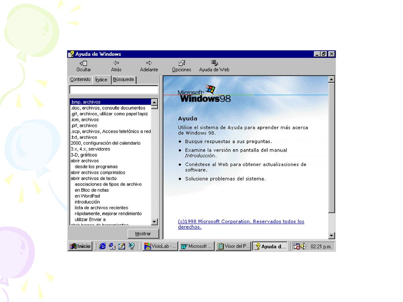This screenshot has width=403, height=302.
Task: Click content pane scrollbar thumb
Action: click(x=331, y=148)
